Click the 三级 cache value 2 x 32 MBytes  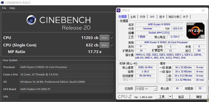pyautogui.click(x=183, y=80)
